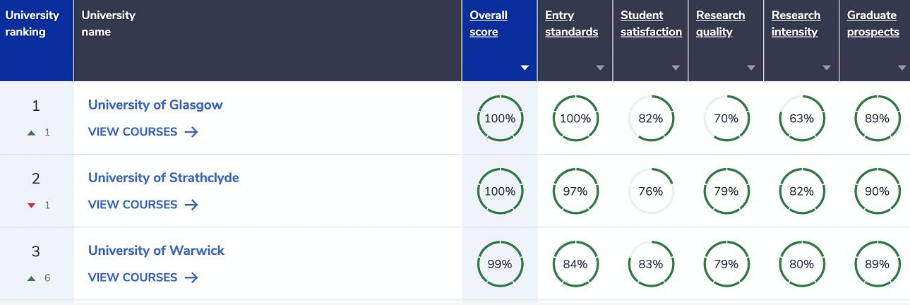Viewport: 910px width, 305px height.
Task: Open the University of Warwick page
Action: click(x=156, y=250)
